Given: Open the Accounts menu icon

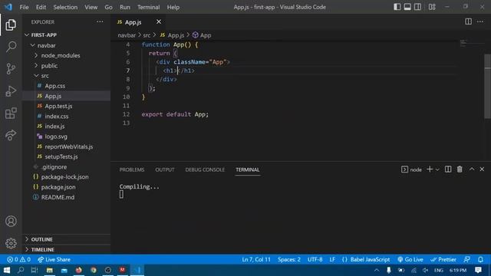Looking at the screenshot, I should point(11,222).
